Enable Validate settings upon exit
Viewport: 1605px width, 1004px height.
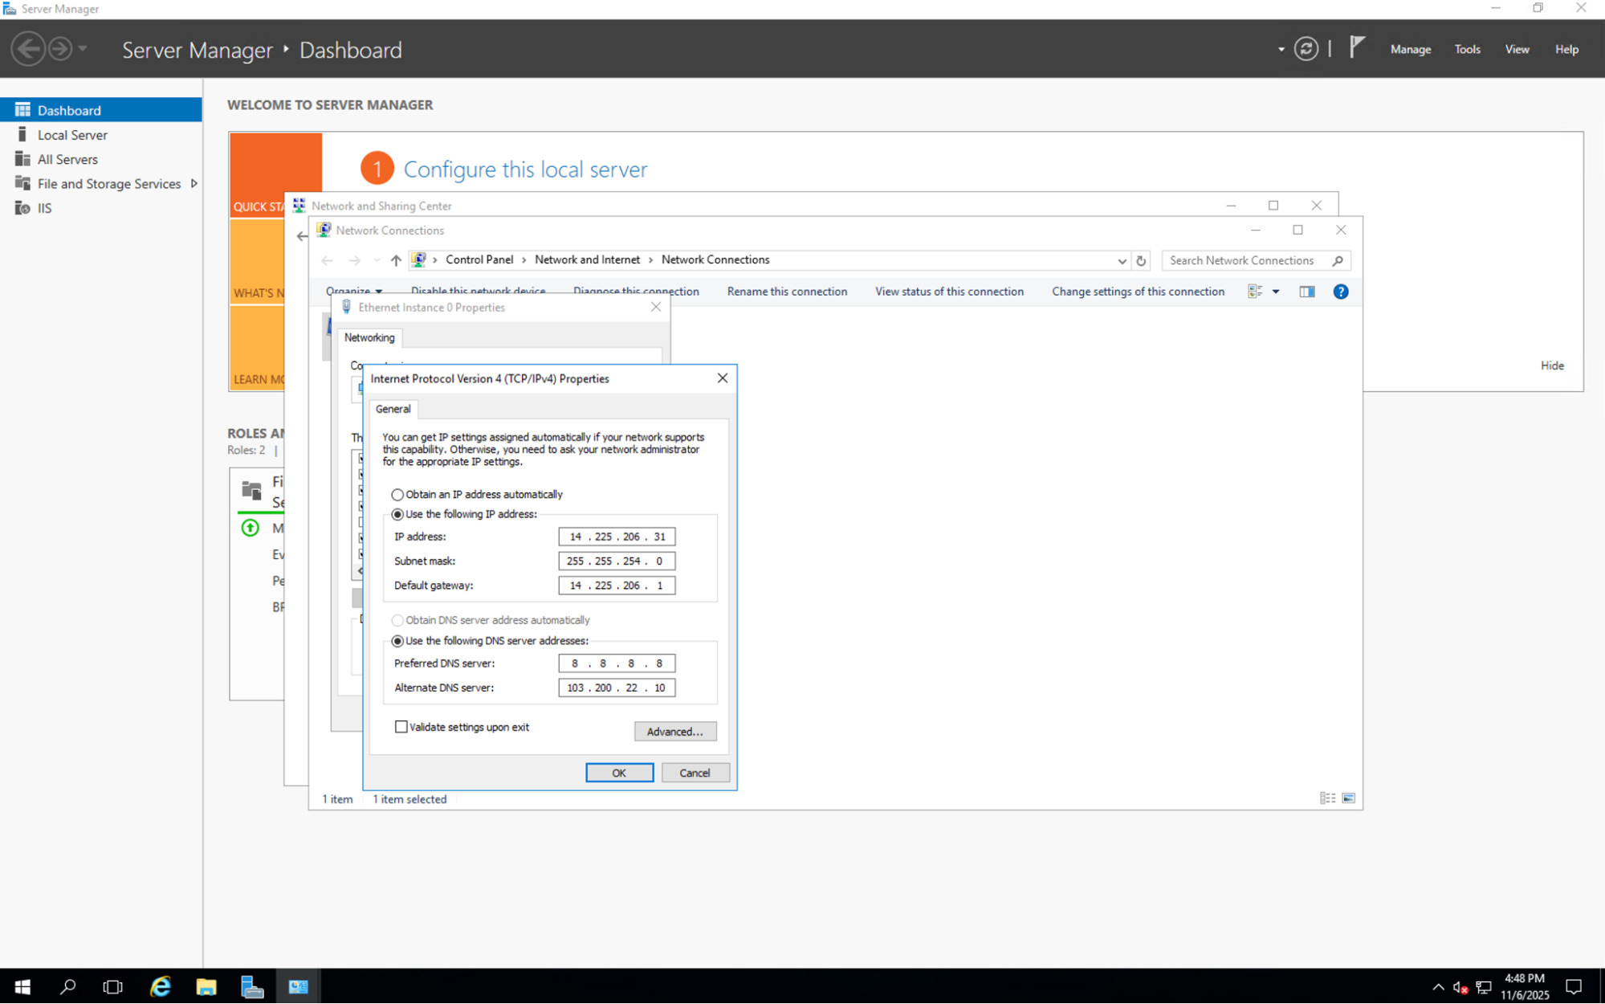coord(401,727)
